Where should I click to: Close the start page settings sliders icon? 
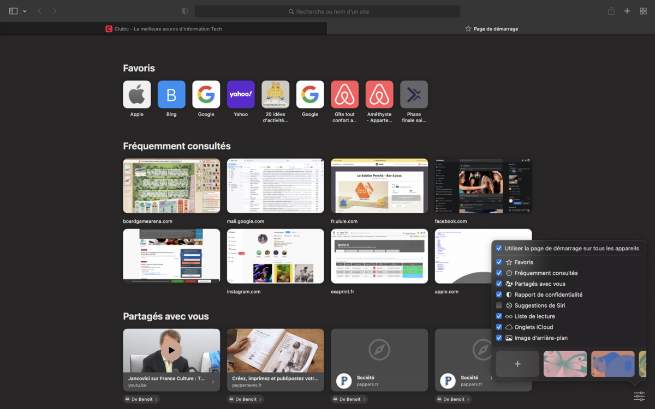tap(639, 396)
